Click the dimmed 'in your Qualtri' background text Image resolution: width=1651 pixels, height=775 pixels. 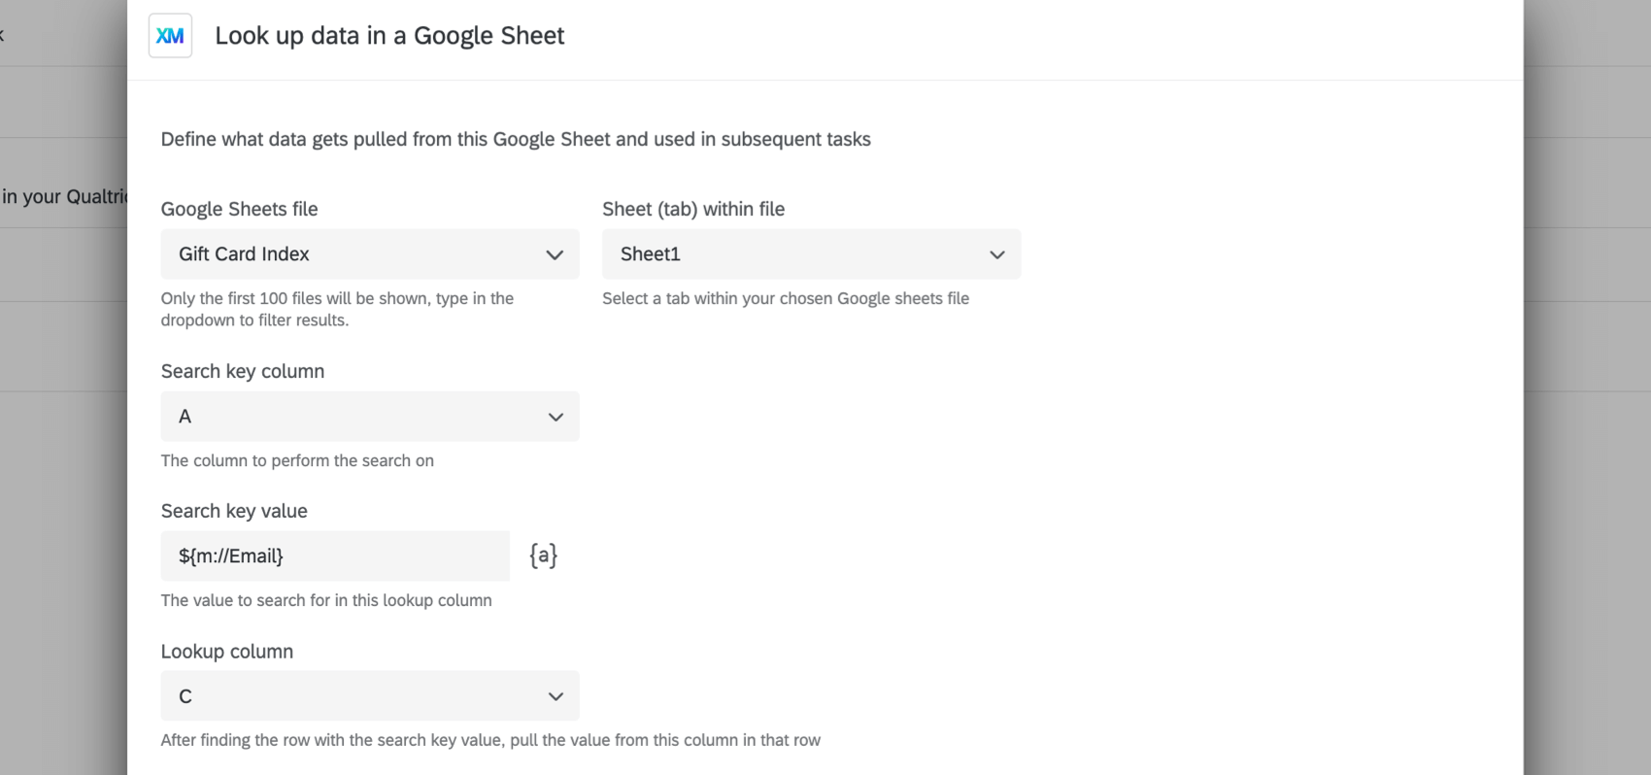point(64,196)
